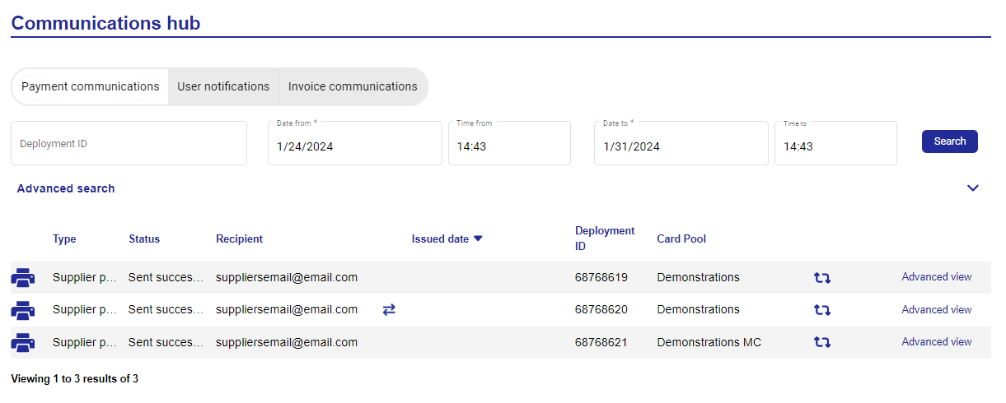Print the communication for deployment 68768621

coord(23,342)
